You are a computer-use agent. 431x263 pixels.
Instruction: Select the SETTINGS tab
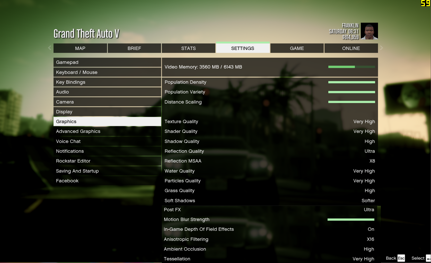tap(243, 48)
